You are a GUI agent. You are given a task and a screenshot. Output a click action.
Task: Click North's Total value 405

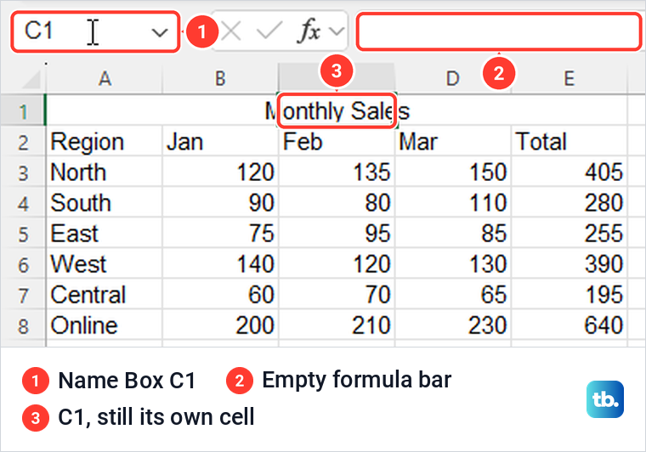569,172
